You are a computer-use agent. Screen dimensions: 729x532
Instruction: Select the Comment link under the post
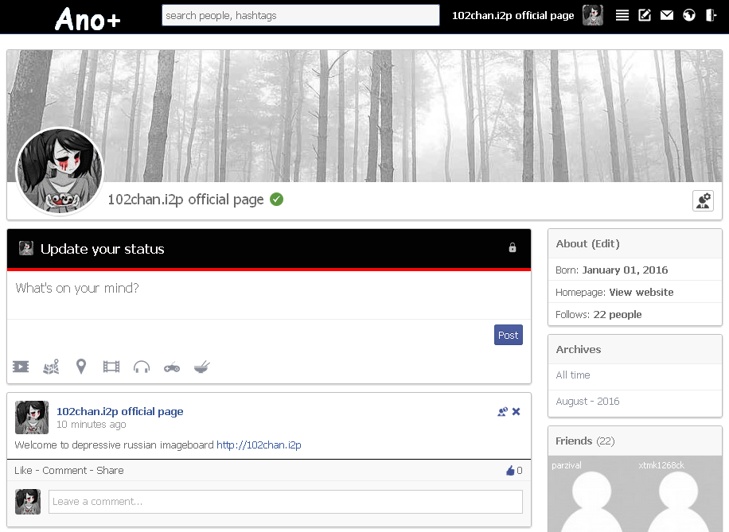point(64,470)
